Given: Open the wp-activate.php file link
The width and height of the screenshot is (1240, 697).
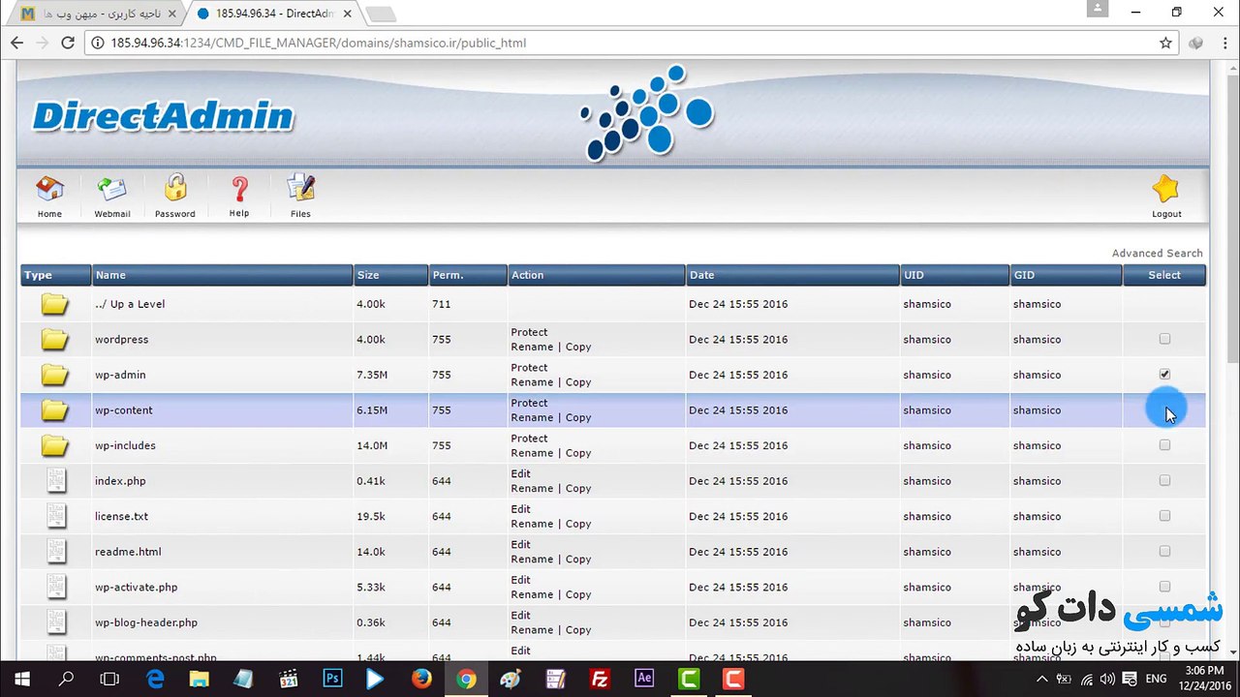Looking at the screenshot, I should [136, 588].
